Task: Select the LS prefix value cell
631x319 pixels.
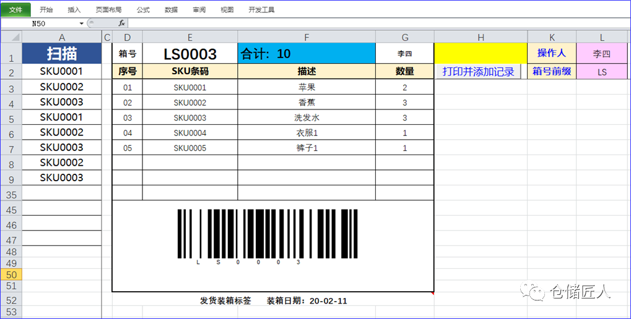Action: pos(602,72)
